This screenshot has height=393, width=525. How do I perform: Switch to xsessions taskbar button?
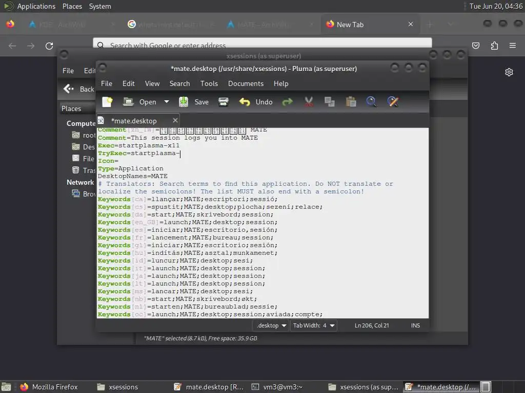[x=117, y=387]
